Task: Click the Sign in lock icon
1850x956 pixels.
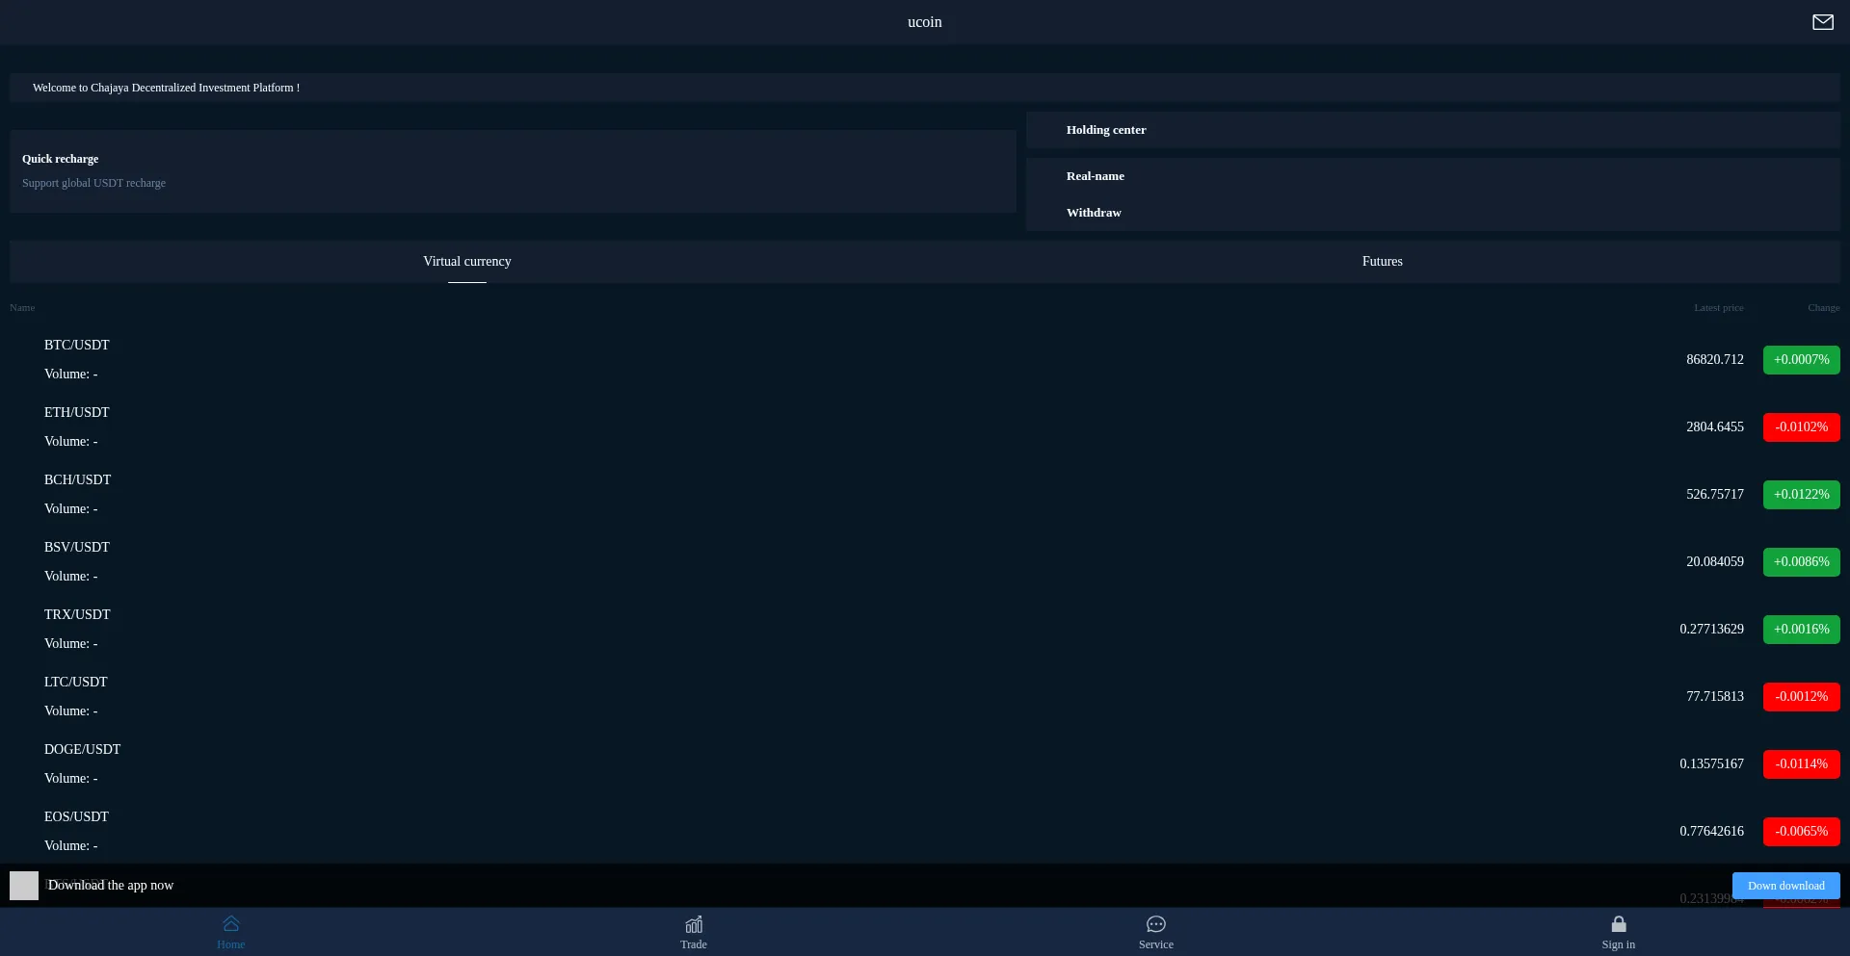Action: coord(1619,924)
